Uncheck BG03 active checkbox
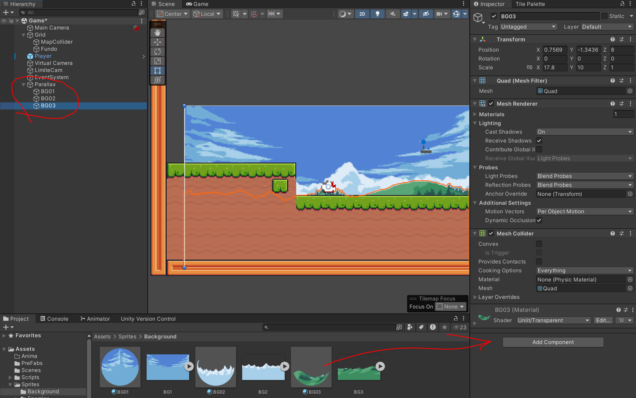This screenshot has width=636, height=398. click(x=494, y=16)
